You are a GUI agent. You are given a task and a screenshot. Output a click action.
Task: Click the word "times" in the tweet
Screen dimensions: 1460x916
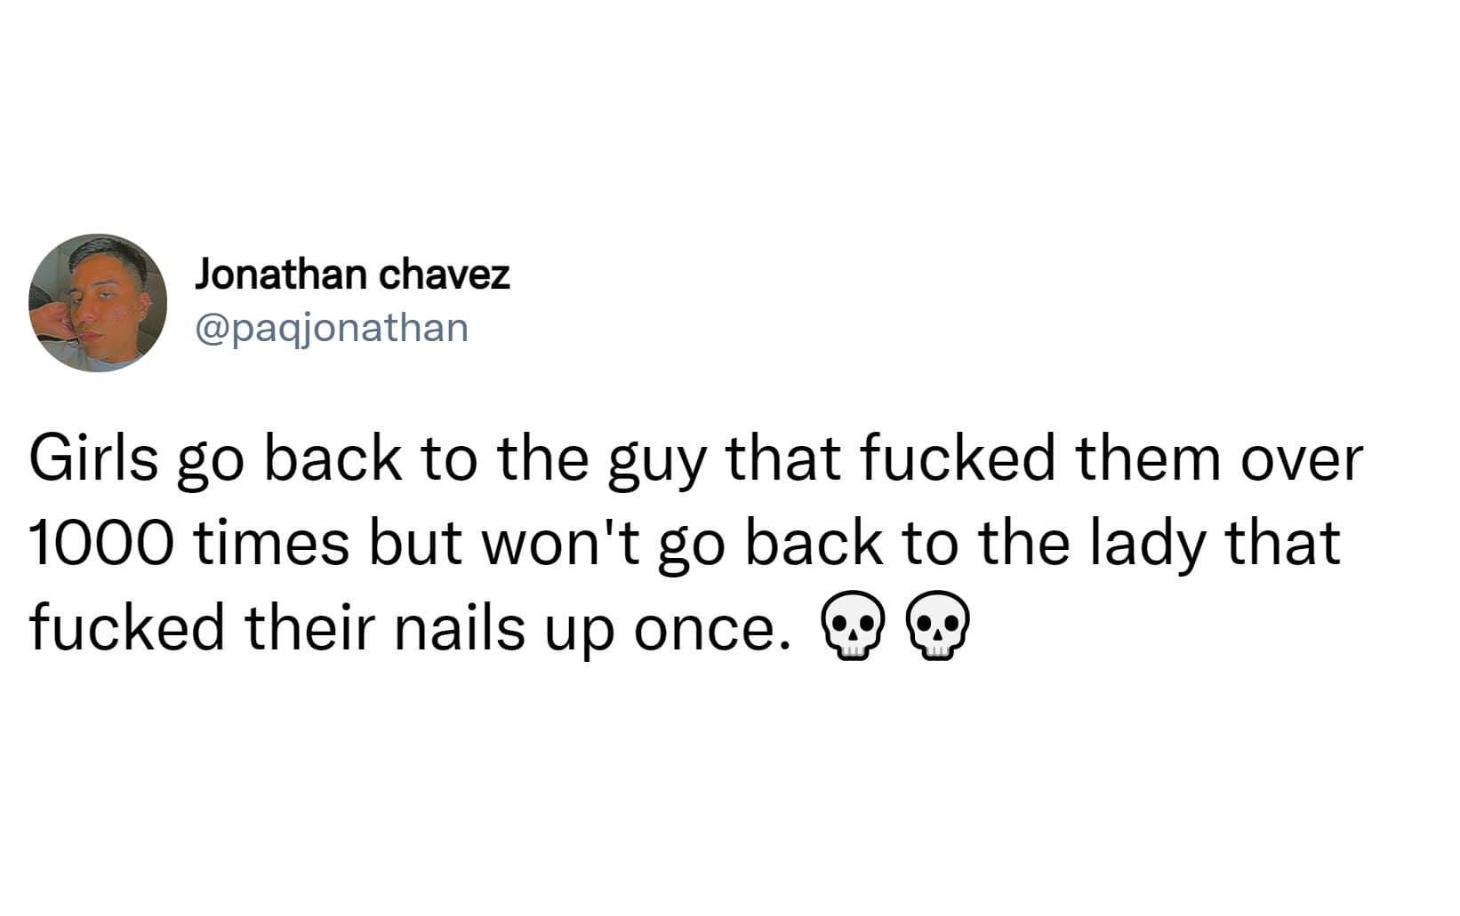(272, 543)
